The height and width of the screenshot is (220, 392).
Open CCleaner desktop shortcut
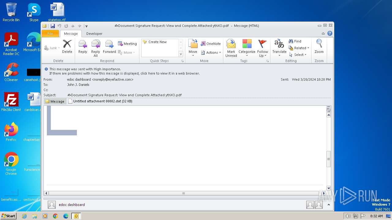11,72
